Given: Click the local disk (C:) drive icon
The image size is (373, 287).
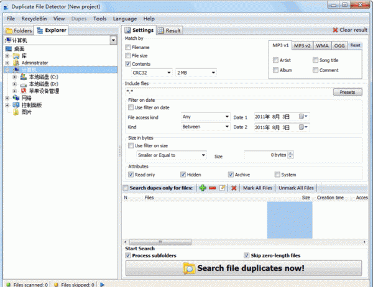Looking at the screenshot, I should tap(24, 77).
